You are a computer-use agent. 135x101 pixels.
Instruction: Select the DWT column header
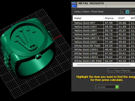(123, 18)
